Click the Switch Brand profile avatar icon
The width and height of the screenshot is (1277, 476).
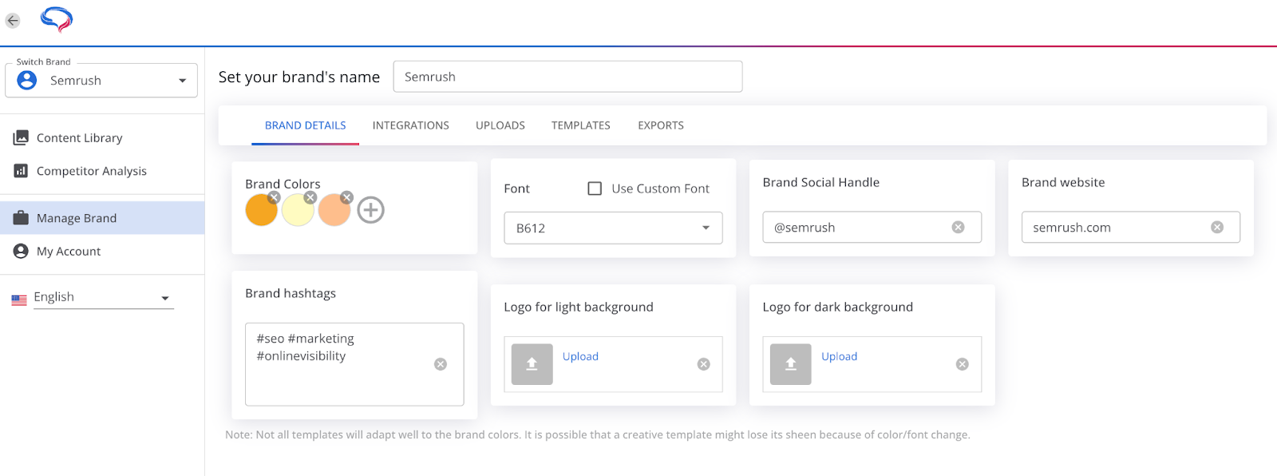27,80
